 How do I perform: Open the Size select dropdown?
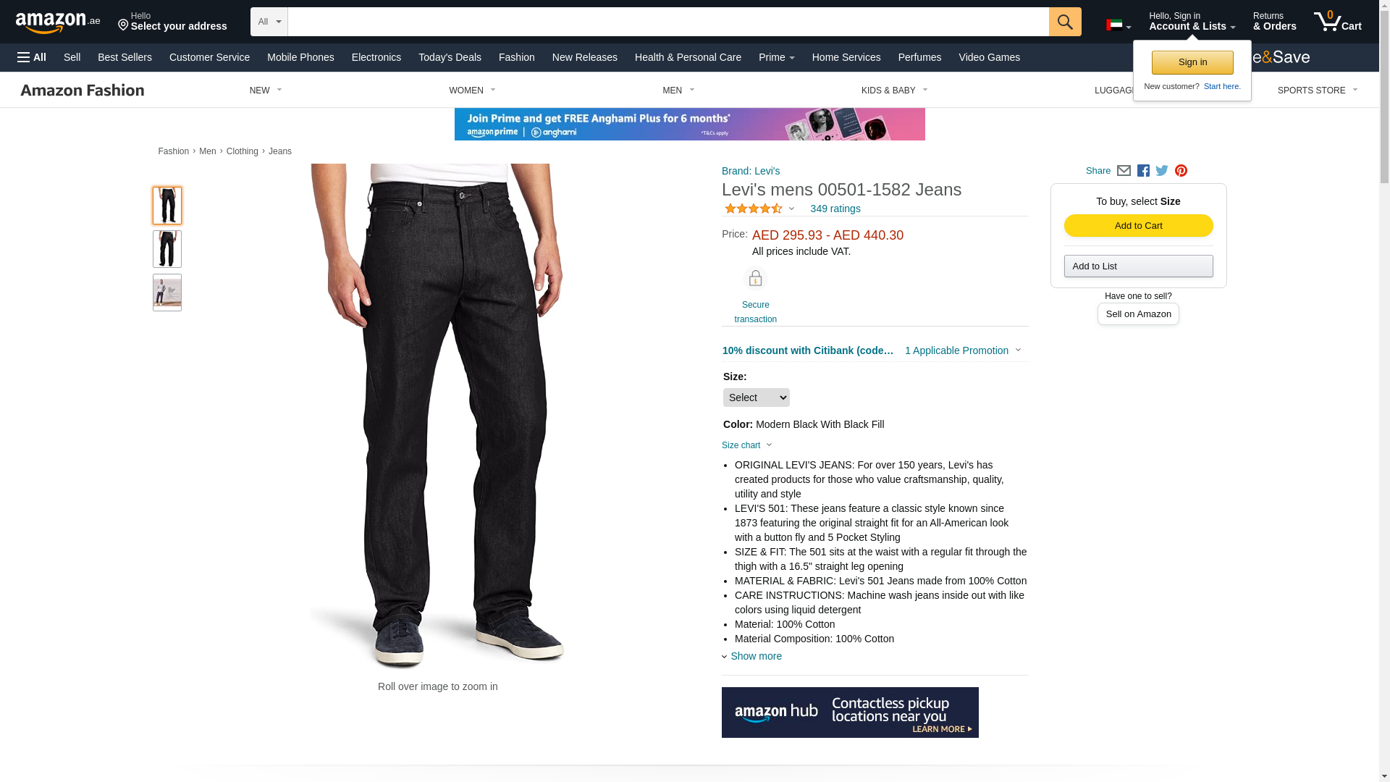[756, 398]
